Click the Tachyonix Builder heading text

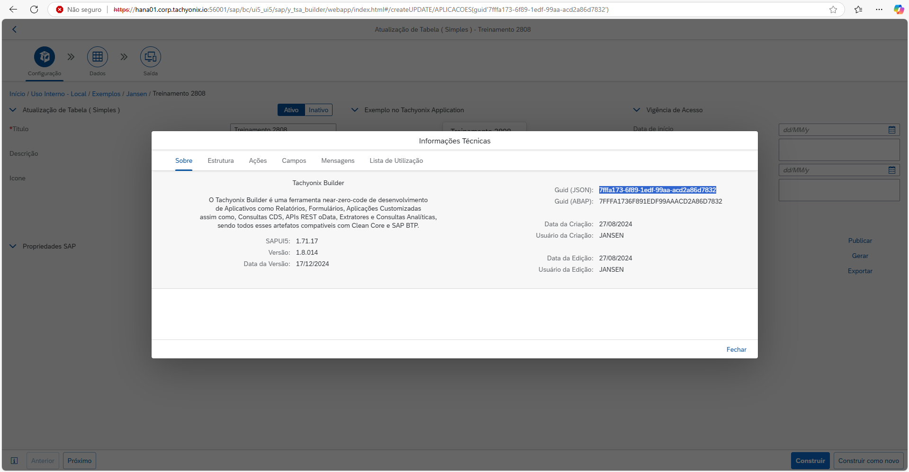coord(318,183)
